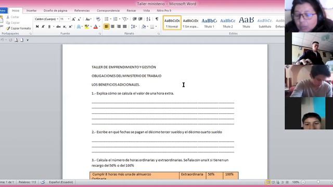Open the Referencias tab
This screenshot has width=333, height=187.
point(82,10)
